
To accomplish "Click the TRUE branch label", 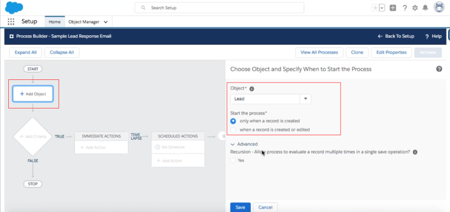I will point(60,137).
